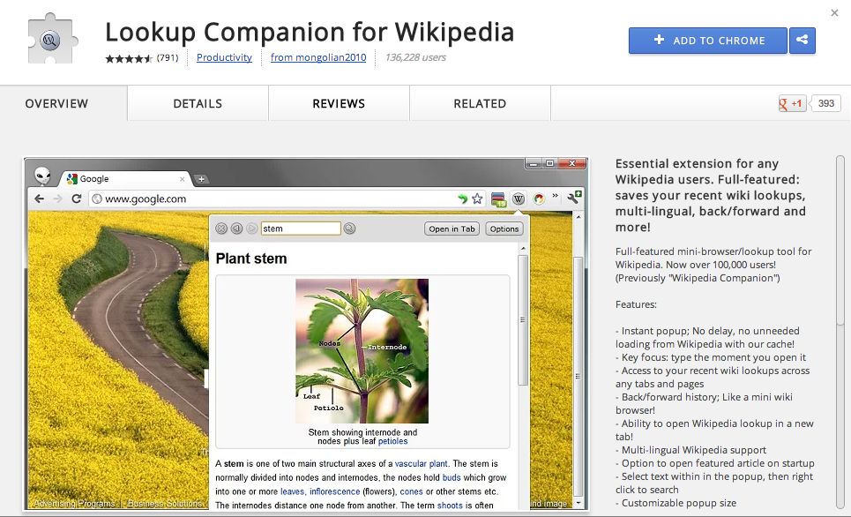Click the Open in Tab button in popup
Screen dimensions: 851x517
point(452,229)
